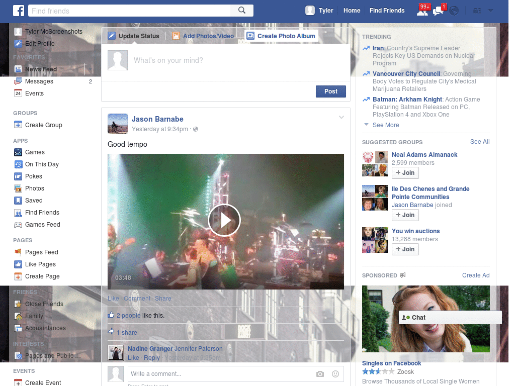Viewport: 515px width, 386px height.
Task: Click the Facebook logo icon
Action: point(19,11)
